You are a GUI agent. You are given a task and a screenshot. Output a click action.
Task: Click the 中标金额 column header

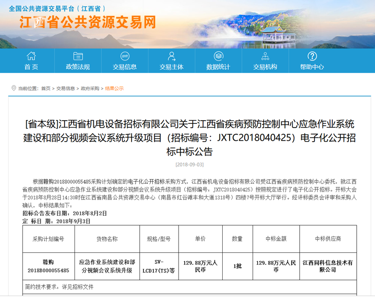tap(276, 239)
